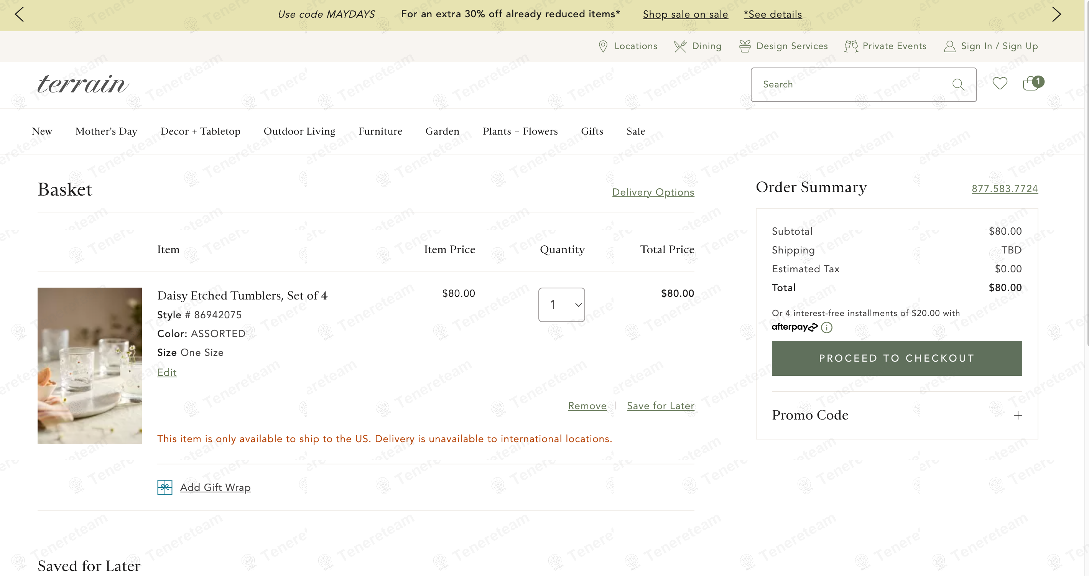Click Sign In / Sign Up text
This screenshot has height=576, width=1089.
999,46
